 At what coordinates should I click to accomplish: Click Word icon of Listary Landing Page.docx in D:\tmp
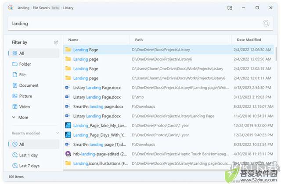68,97
